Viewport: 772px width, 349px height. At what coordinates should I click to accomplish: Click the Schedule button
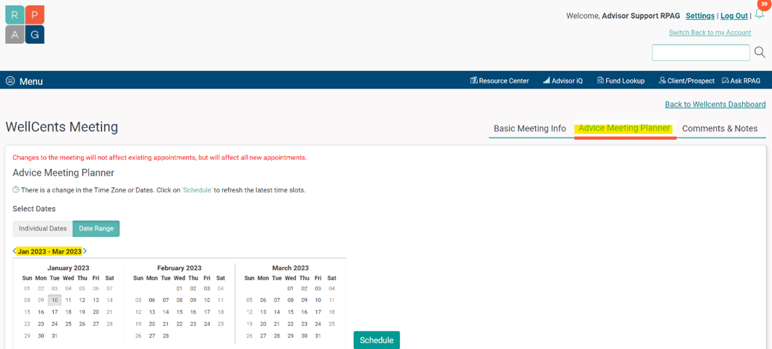(x=376, y=340)
